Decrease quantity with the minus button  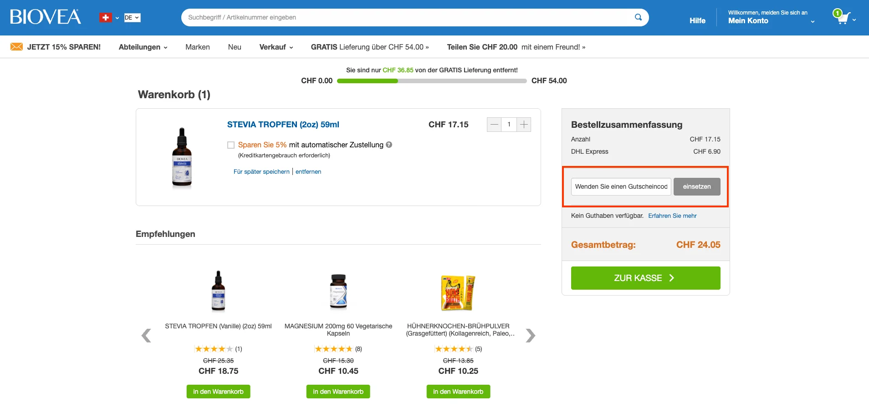pos(494,125)
